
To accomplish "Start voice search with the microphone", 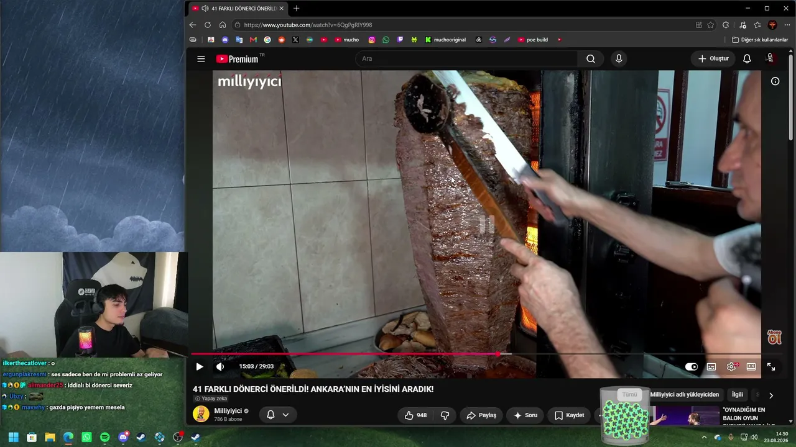I will [x=618, y=58].
